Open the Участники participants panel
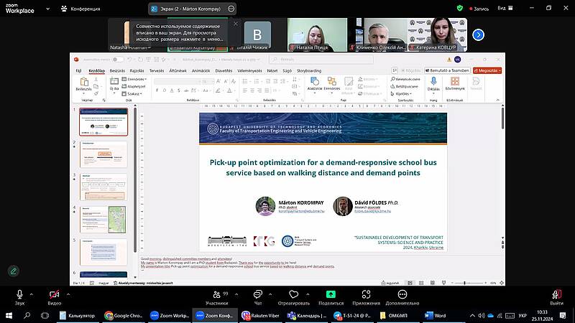The width and height of the screenshot is (575, 323). tap(217, 297)
